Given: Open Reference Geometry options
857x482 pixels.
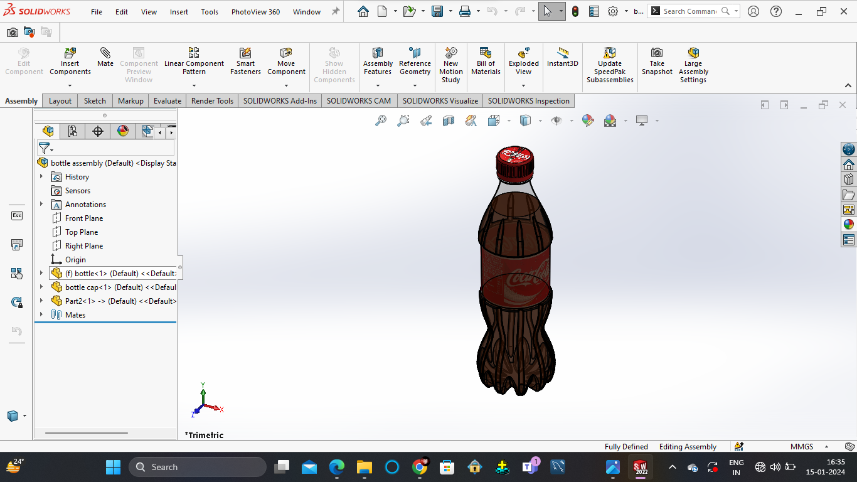Looking at the screenshot, I should [415, 62].
